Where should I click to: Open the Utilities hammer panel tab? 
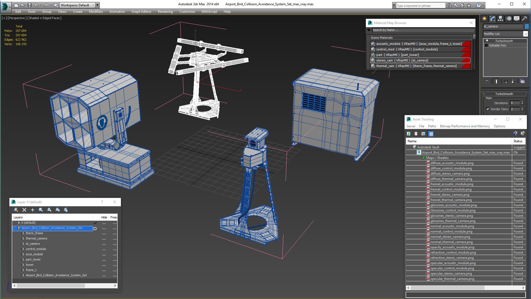coord(524,19)
